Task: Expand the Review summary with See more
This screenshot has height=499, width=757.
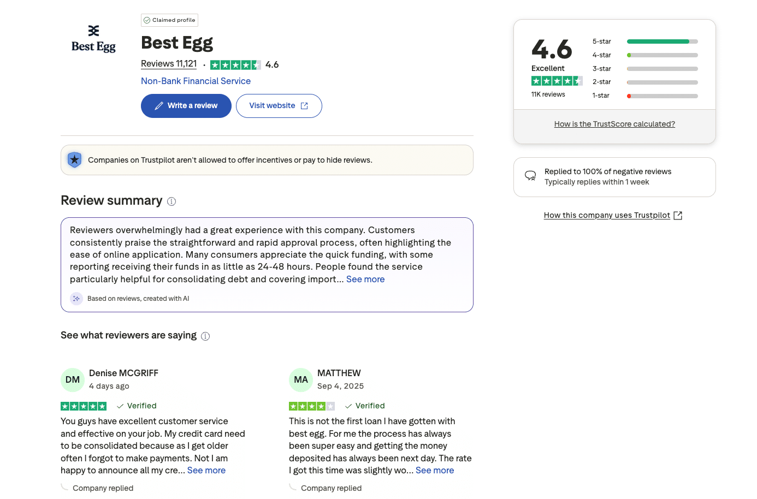Action: click(365, 279)
